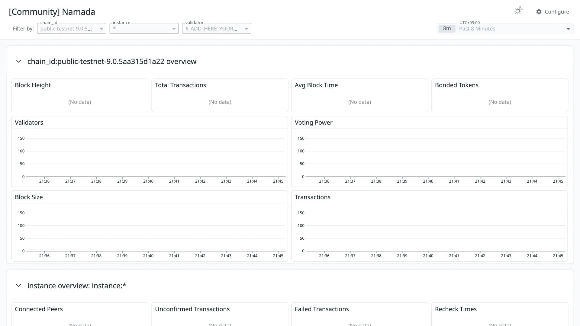Click the Block Height (No data) value
Viewport: 580px width, 326px height.
[80, 102]
